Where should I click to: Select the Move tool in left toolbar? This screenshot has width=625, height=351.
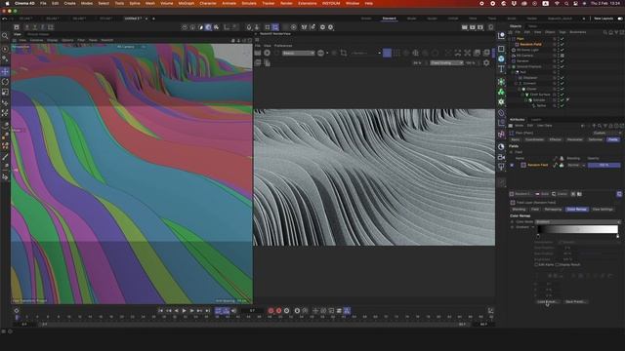point(5,71)
